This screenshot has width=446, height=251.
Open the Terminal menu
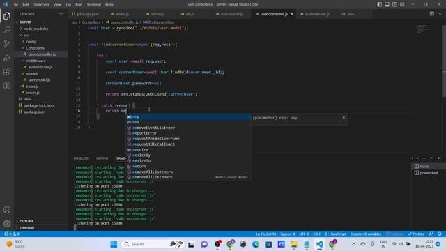[x=93, y=5]
